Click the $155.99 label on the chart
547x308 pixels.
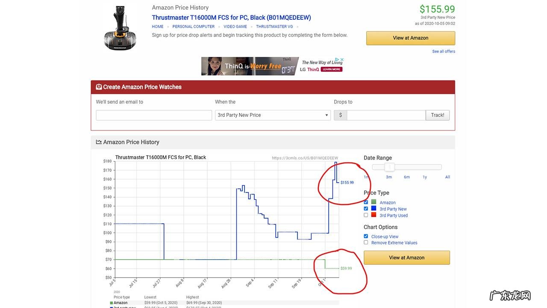[x=347, y=183]
